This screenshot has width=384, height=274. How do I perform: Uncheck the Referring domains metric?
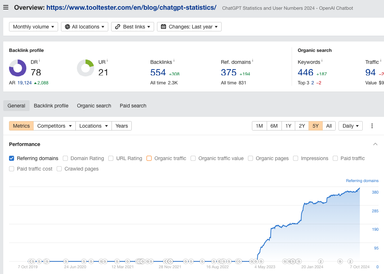[x=11, y=158]
